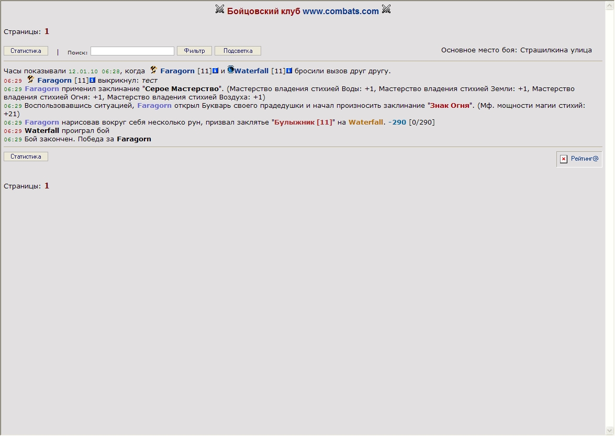The image size is (615, 436).
Task: Click Faragorn in Буkварь line
Action: tap(154, 106)
